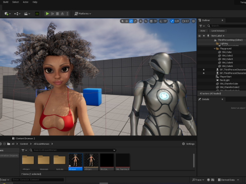Click the Search AfricanWoman field
Viewport: 246px width, 184px height.
73,150
